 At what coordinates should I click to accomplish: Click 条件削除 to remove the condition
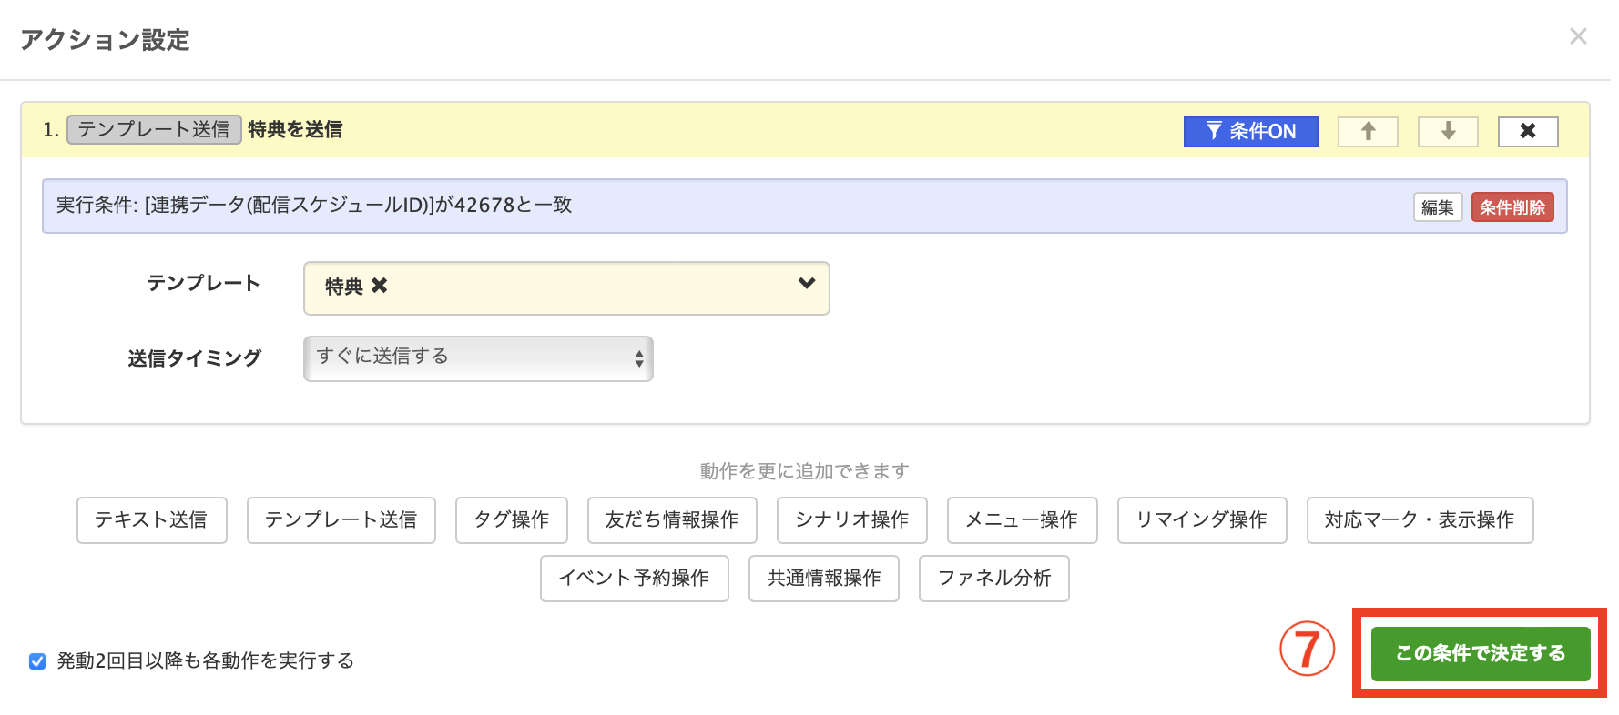[x=1512, y=207]
